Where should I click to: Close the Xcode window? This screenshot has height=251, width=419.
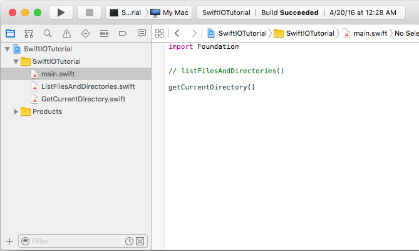coord(13,13)
